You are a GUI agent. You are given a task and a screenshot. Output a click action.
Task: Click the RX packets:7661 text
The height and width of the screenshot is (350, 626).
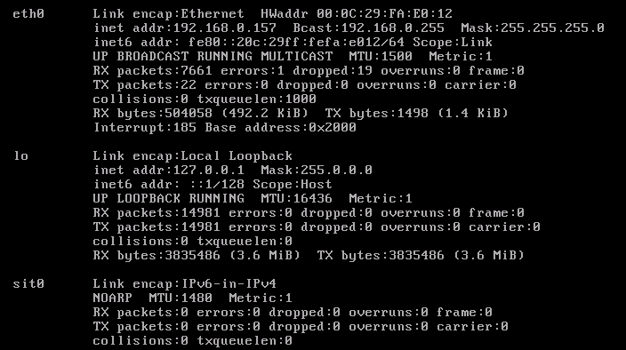coord(153,70)
